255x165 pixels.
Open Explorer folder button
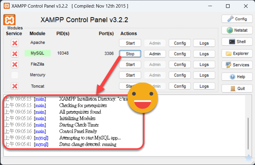tap(237, 54)
